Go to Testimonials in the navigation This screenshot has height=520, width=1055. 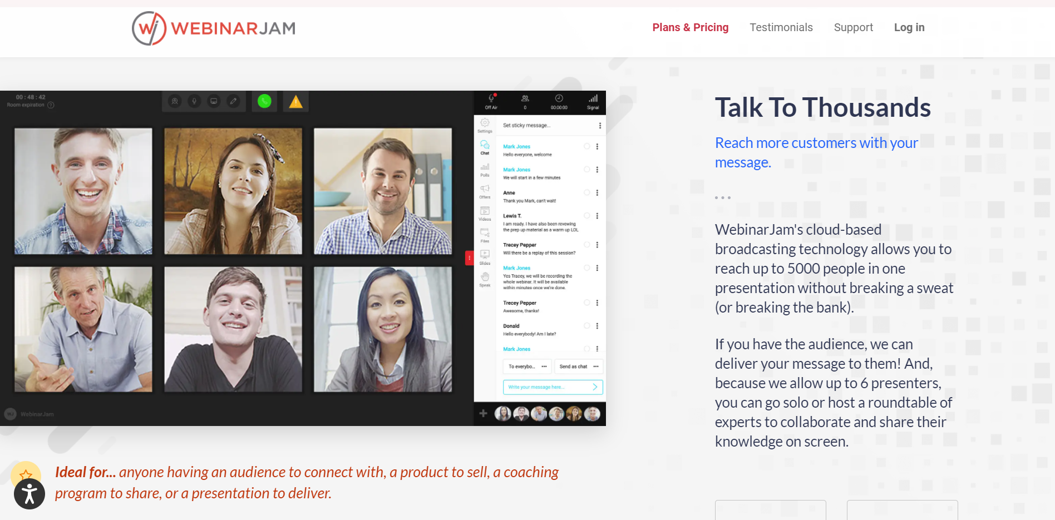click(781, 27)
